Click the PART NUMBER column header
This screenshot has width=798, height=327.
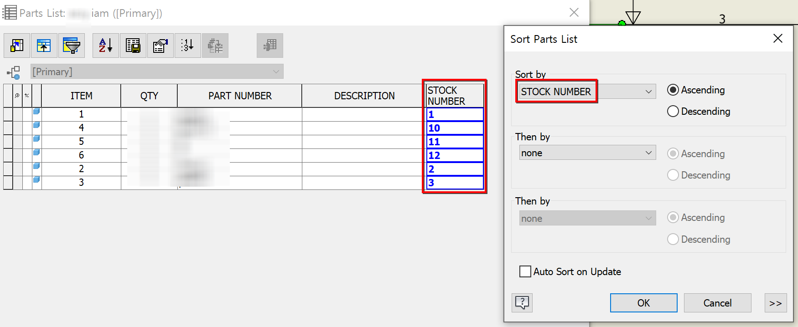(x=240, y=96)
